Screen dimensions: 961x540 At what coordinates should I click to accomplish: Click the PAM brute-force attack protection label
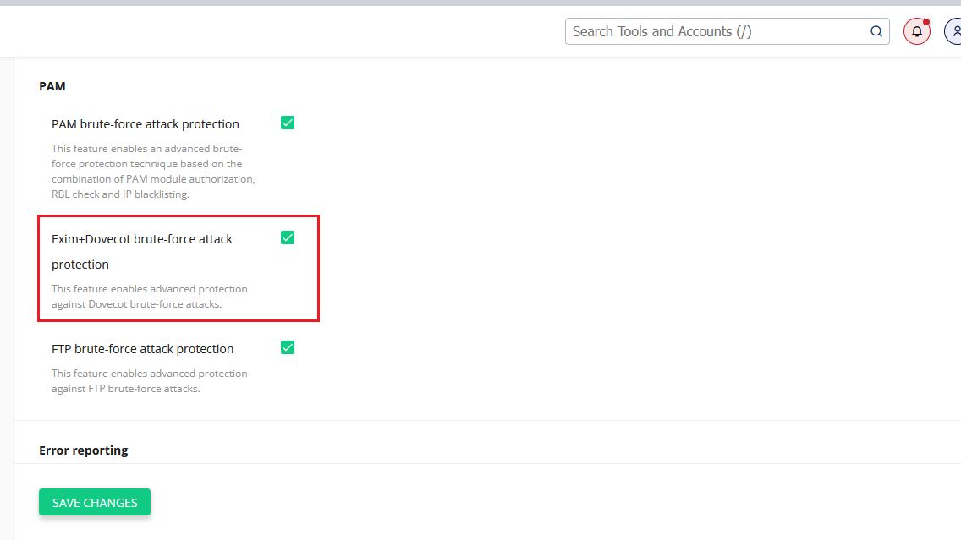pos(146,124)
